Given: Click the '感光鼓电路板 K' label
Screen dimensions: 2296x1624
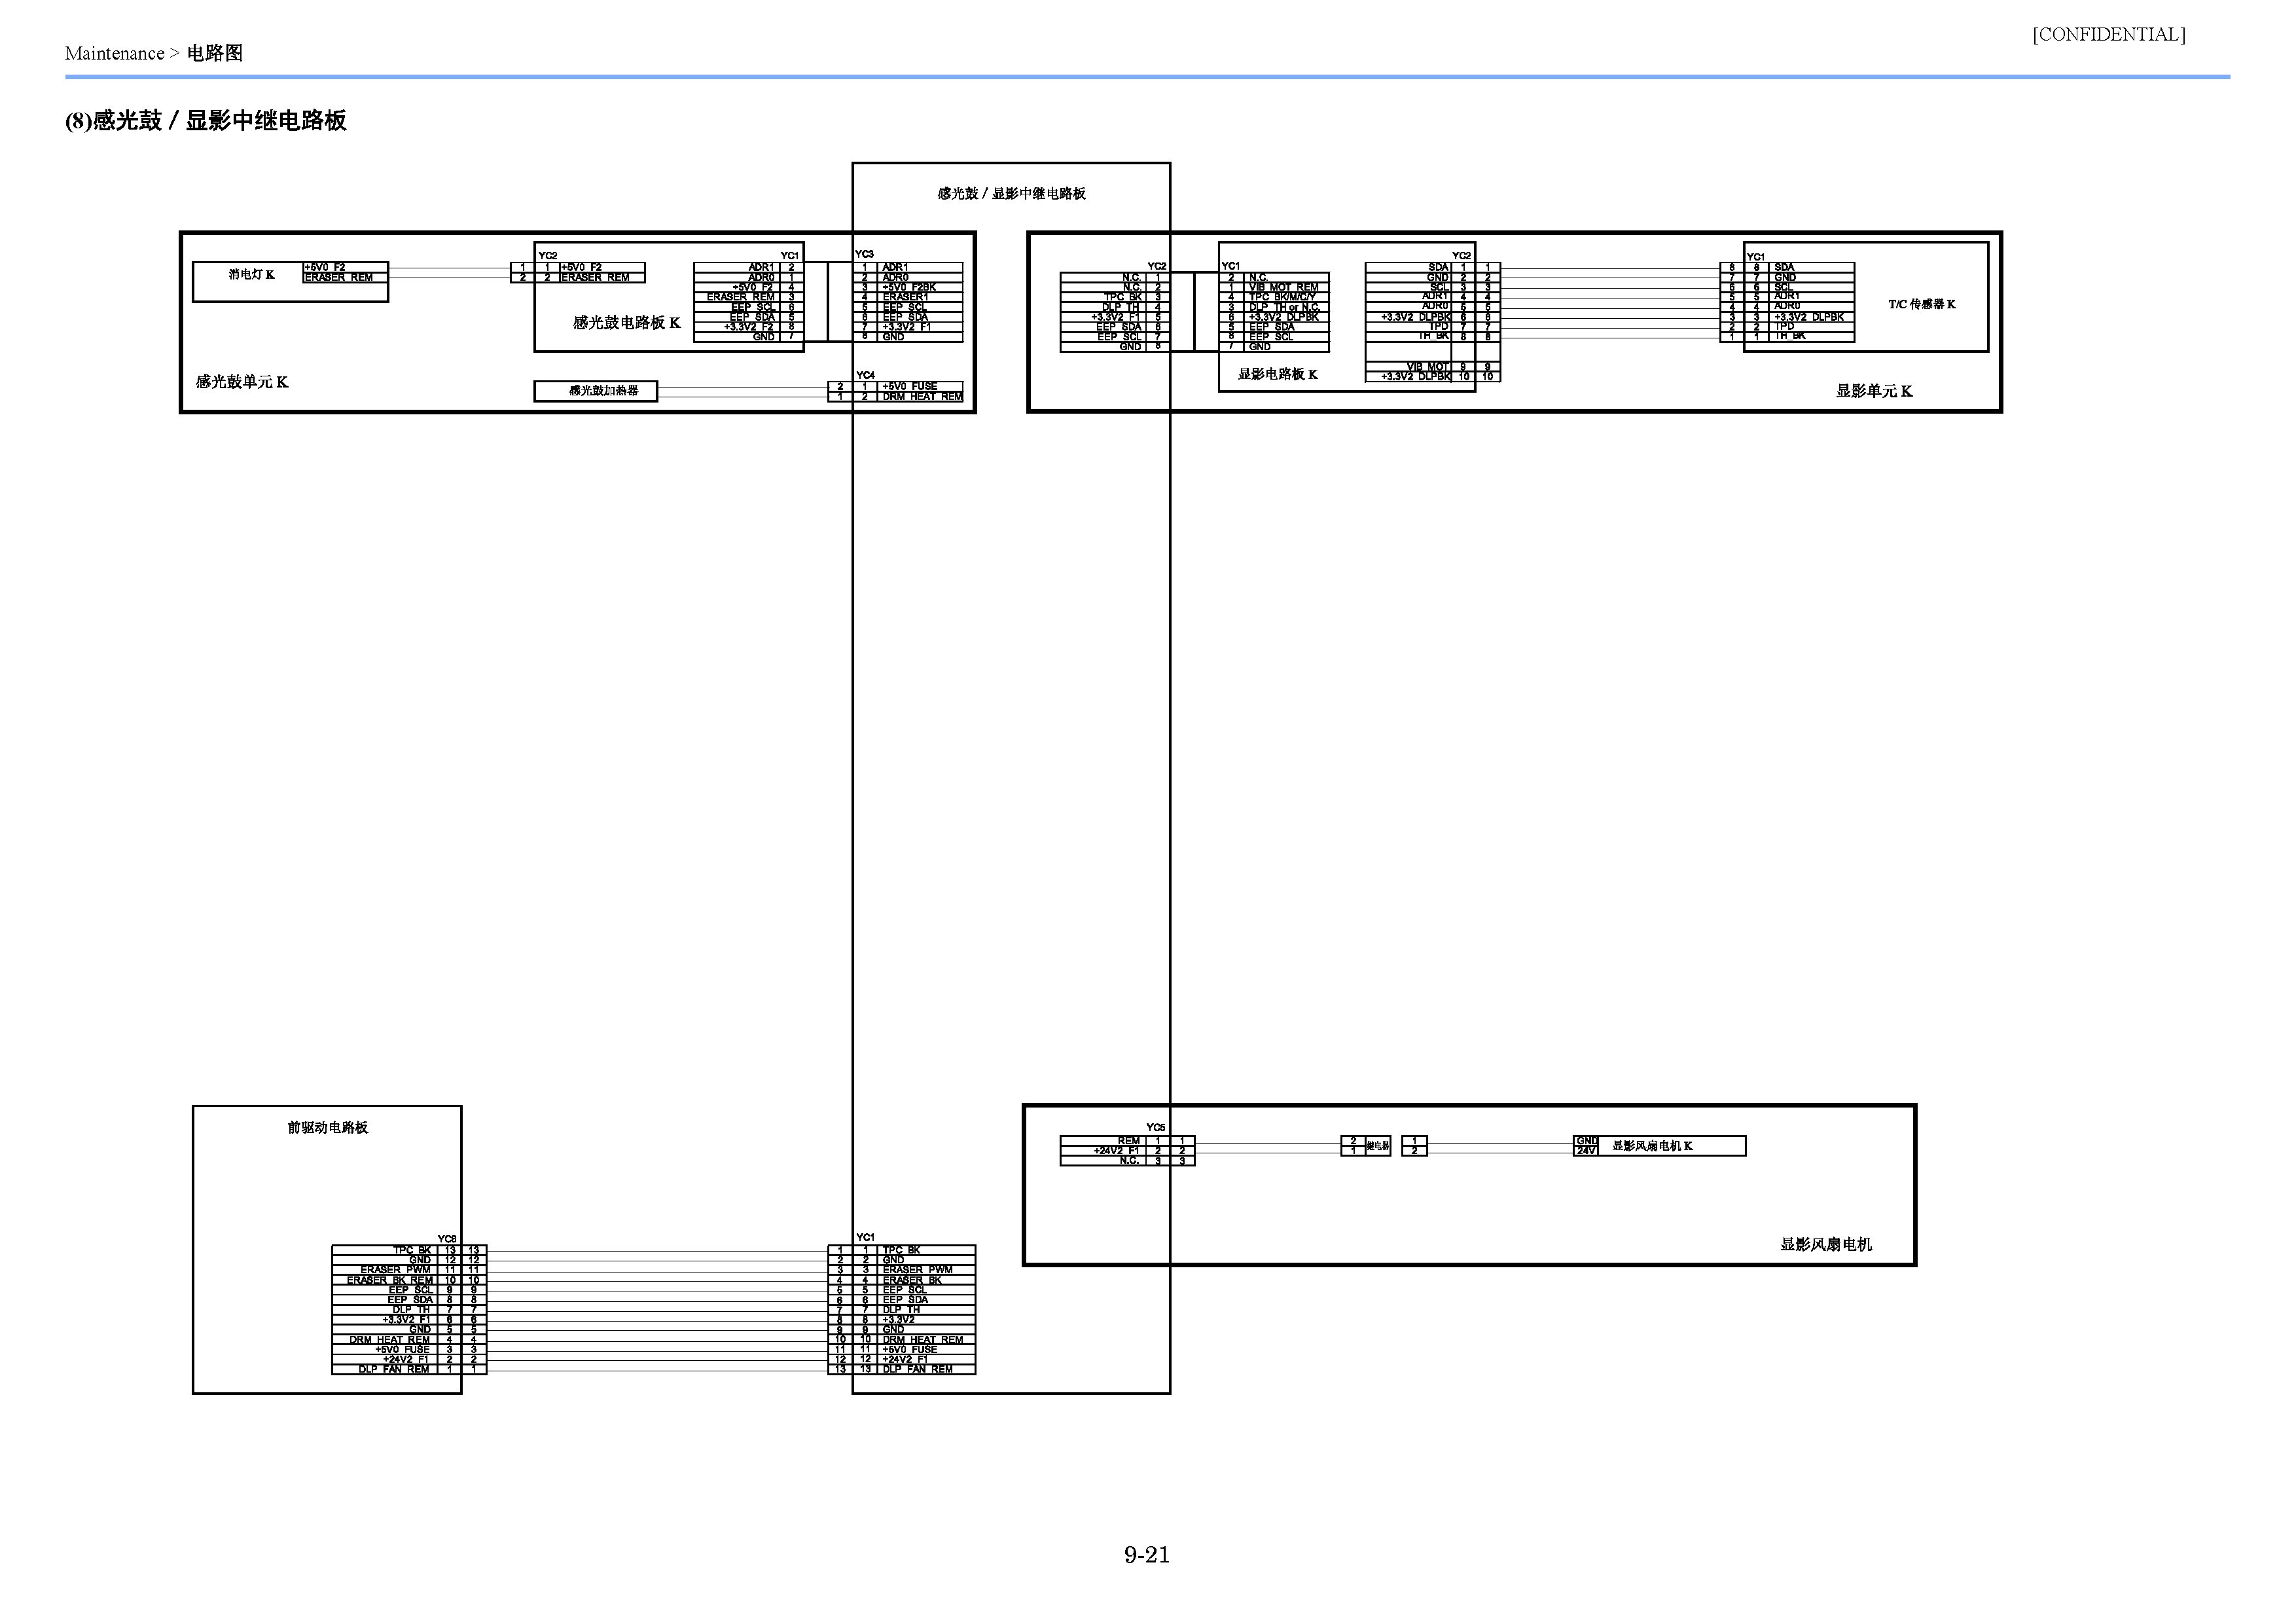Looking at the screenshot, I should click(x=626, y=322).
